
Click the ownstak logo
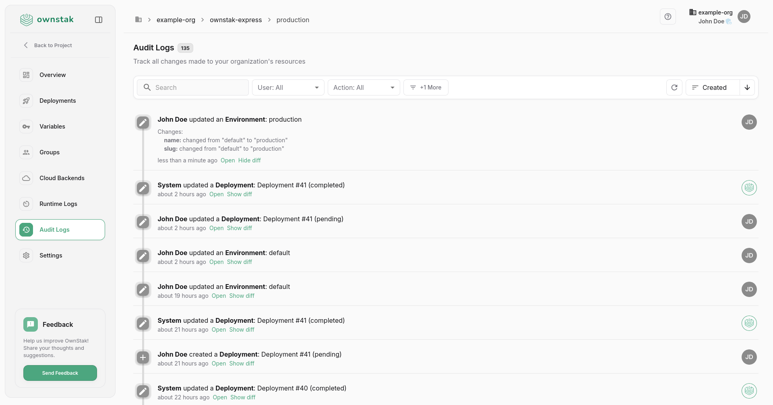(x=47, y=19)
